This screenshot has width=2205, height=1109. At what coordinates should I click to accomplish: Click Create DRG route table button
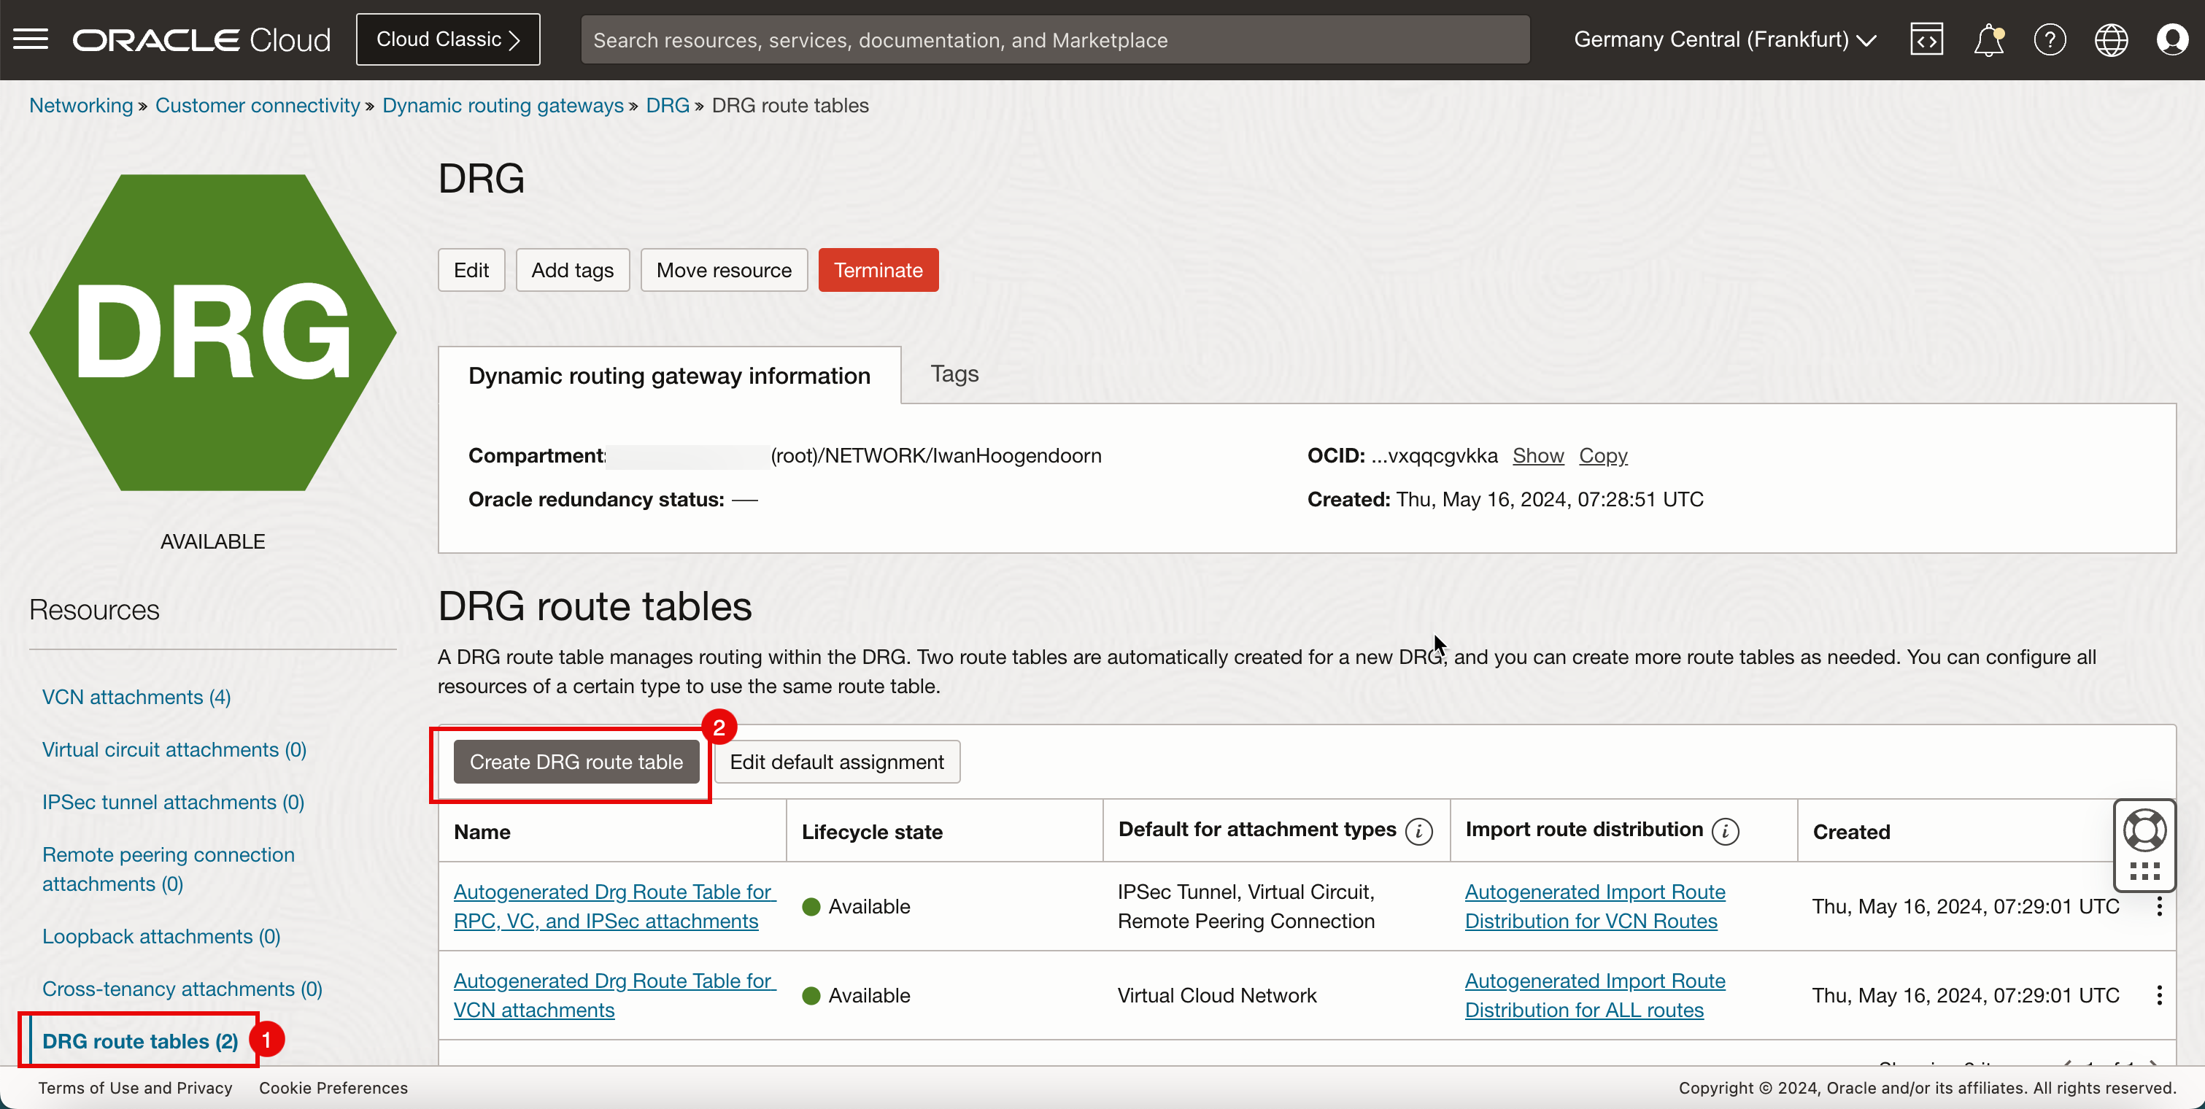576,762
